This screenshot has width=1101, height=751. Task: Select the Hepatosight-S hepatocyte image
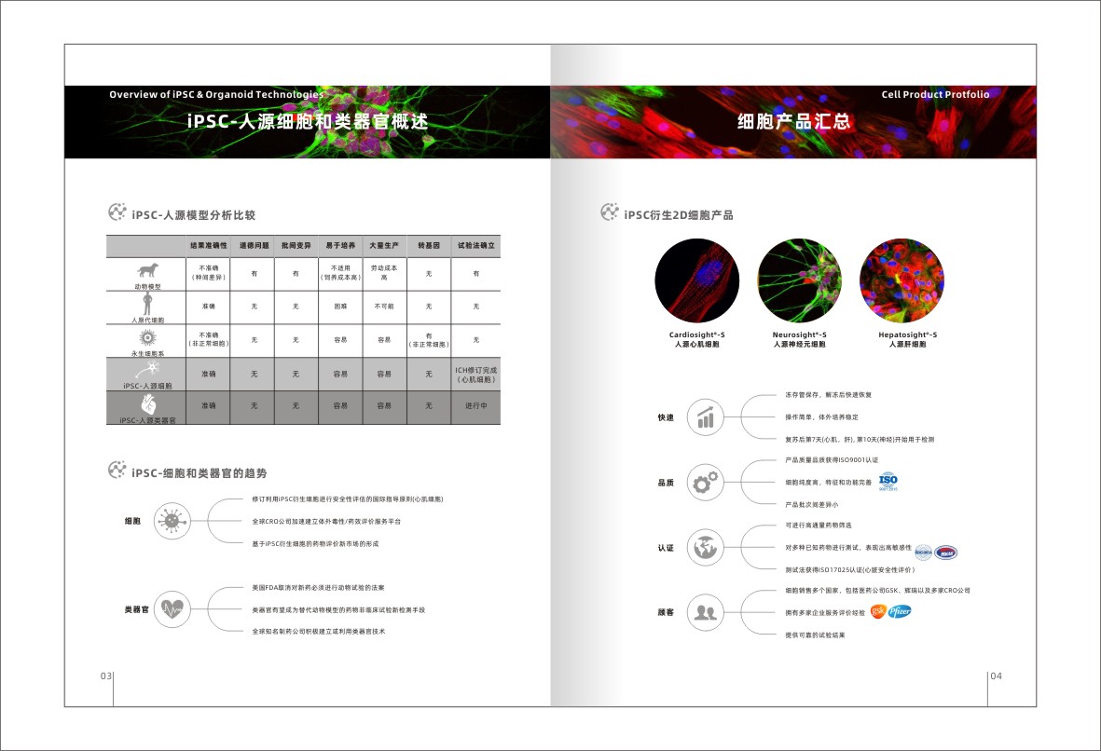[x=901, y=280]
